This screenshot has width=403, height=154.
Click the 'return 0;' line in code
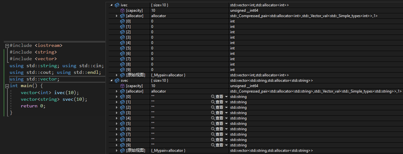tap(33, 106)
